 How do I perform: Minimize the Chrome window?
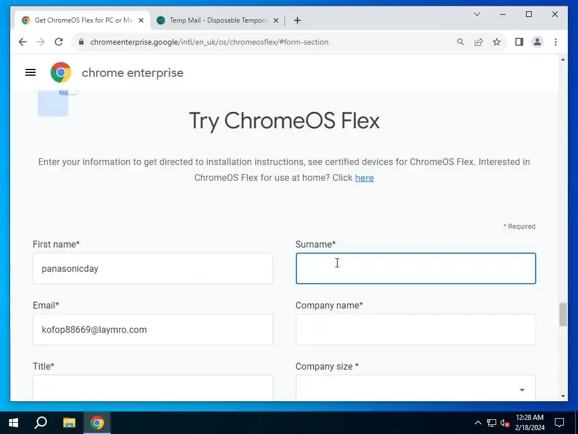pyautogui.click(x=503, y=14)
